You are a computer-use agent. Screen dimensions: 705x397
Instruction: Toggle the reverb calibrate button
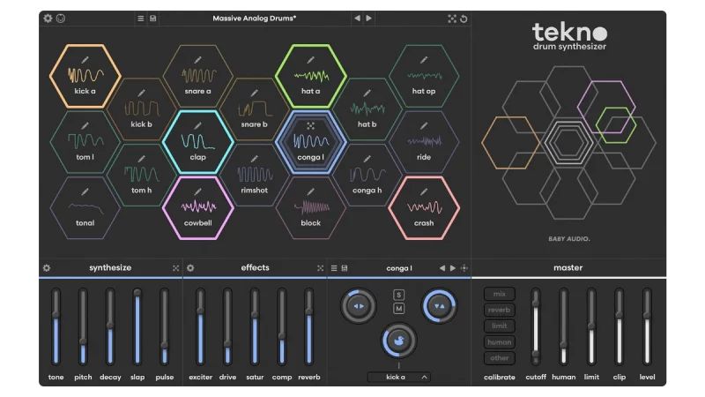pos(499,310)
